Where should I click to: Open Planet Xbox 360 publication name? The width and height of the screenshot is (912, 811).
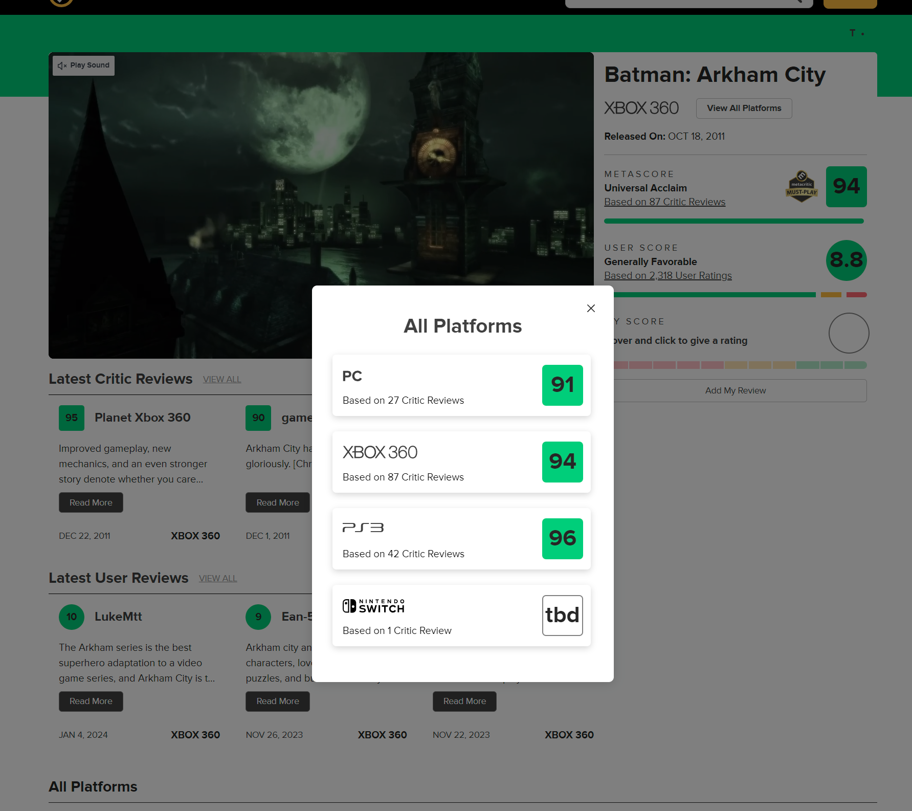tap(142, 418)
